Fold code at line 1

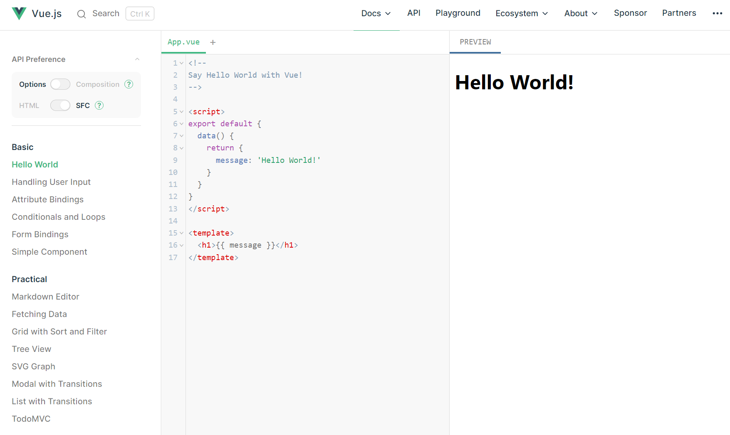[182, 63]
